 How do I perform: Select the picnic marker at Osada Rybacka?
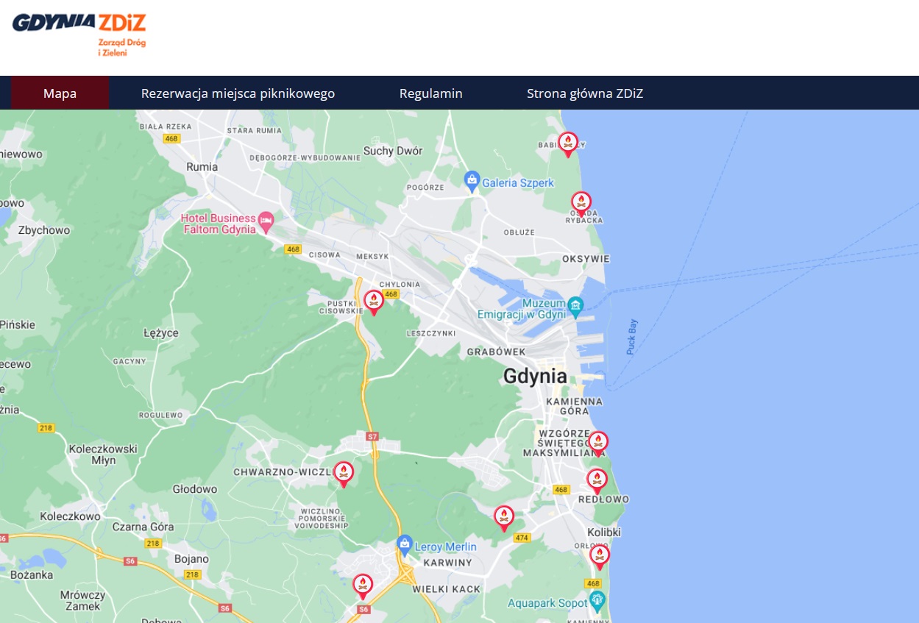click(x=581, y=203)
